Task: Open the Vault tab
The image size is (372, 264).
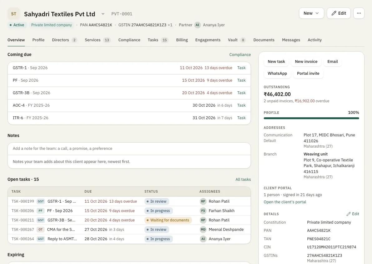Action: click(237, 40)
